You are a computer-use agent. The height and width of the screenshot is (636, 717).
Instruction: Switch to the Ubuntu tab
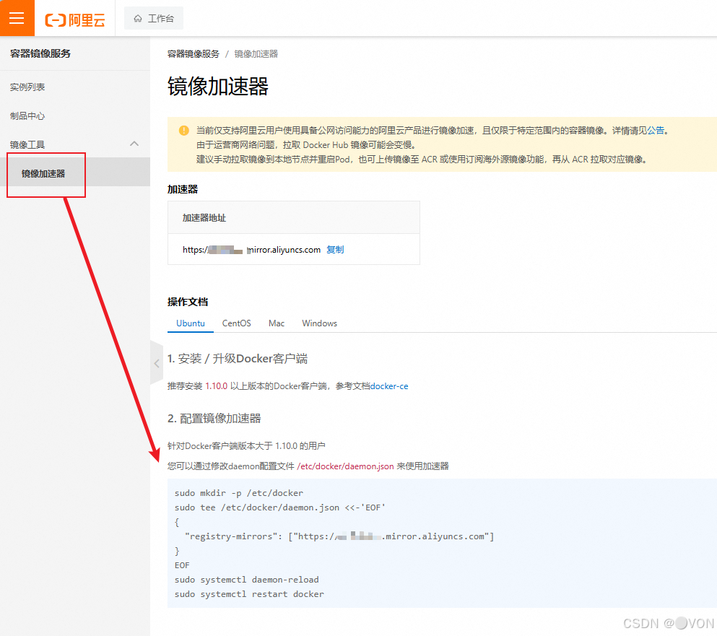coord(190,323)
